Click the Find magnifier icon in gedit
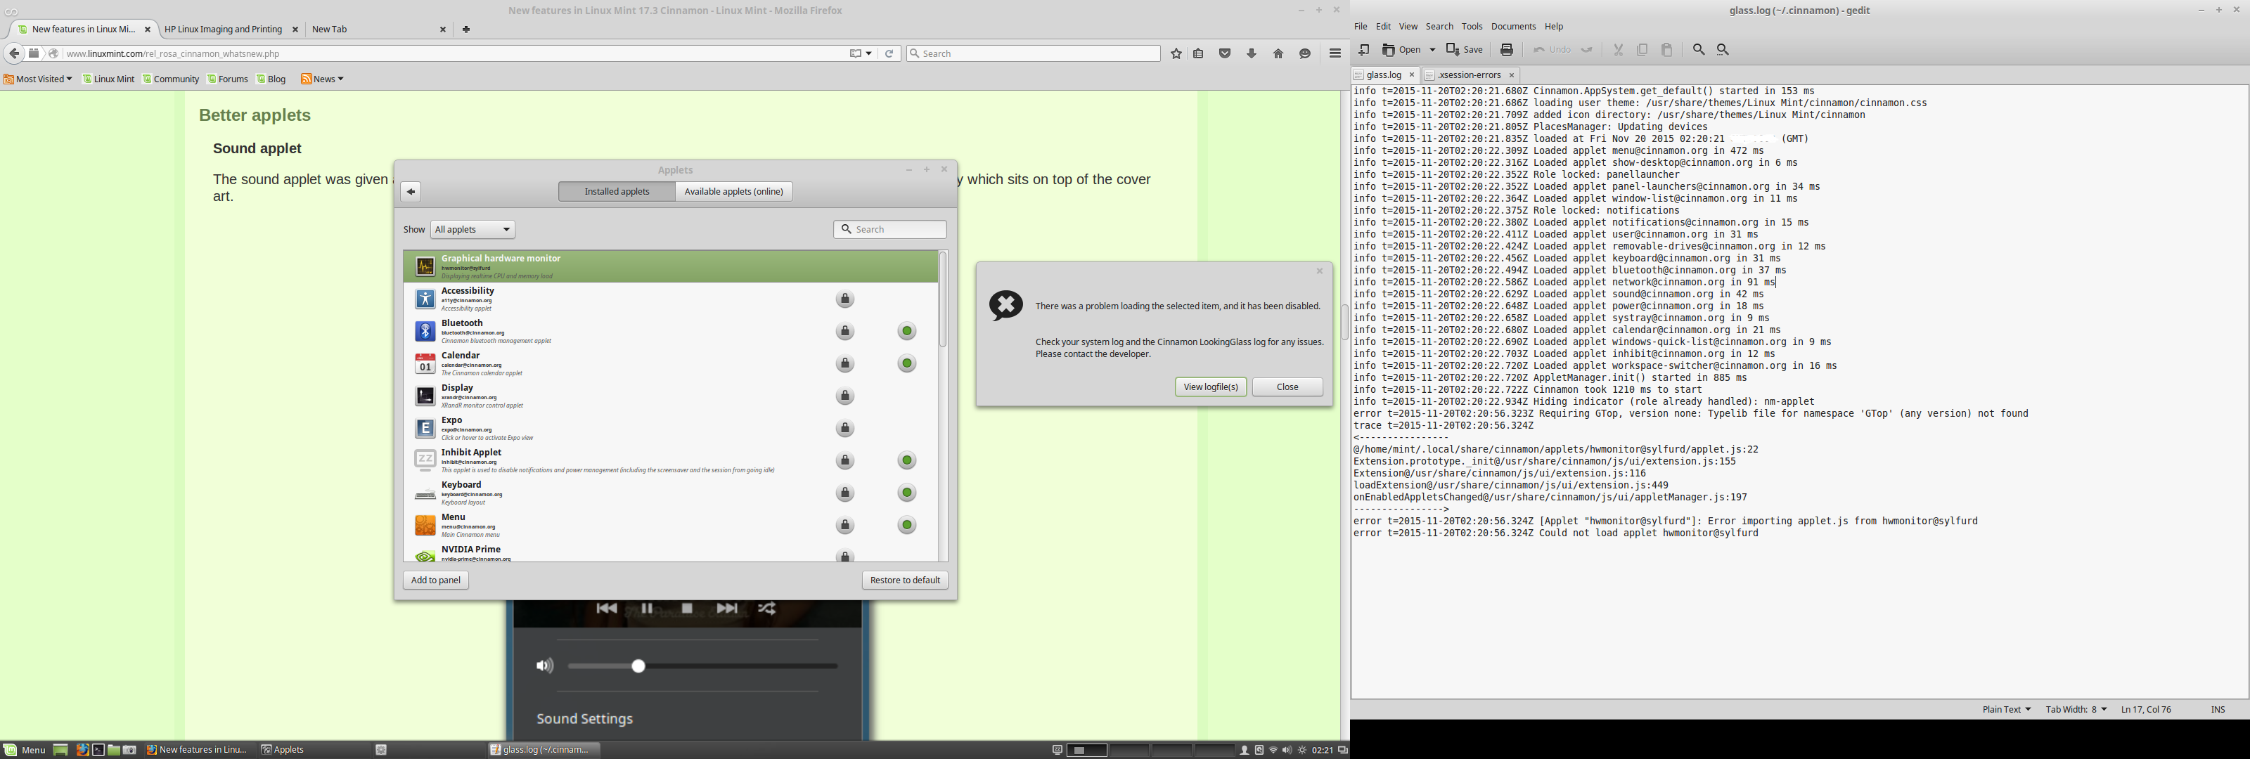This screenshot has width=2250, height=759. pos(1698,50)
